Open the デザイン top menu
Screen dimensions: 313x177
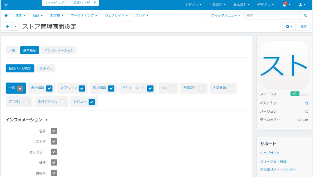pos(265,5)
